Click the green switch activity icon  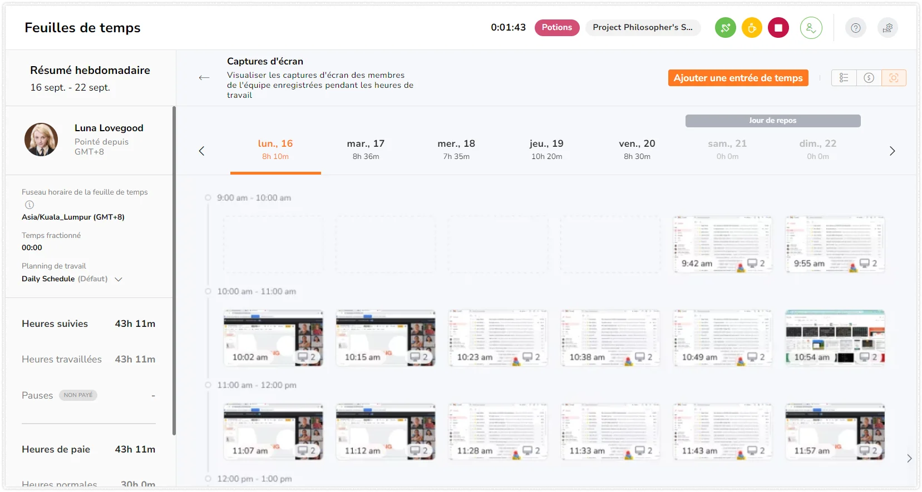click(x=725, y=27)
